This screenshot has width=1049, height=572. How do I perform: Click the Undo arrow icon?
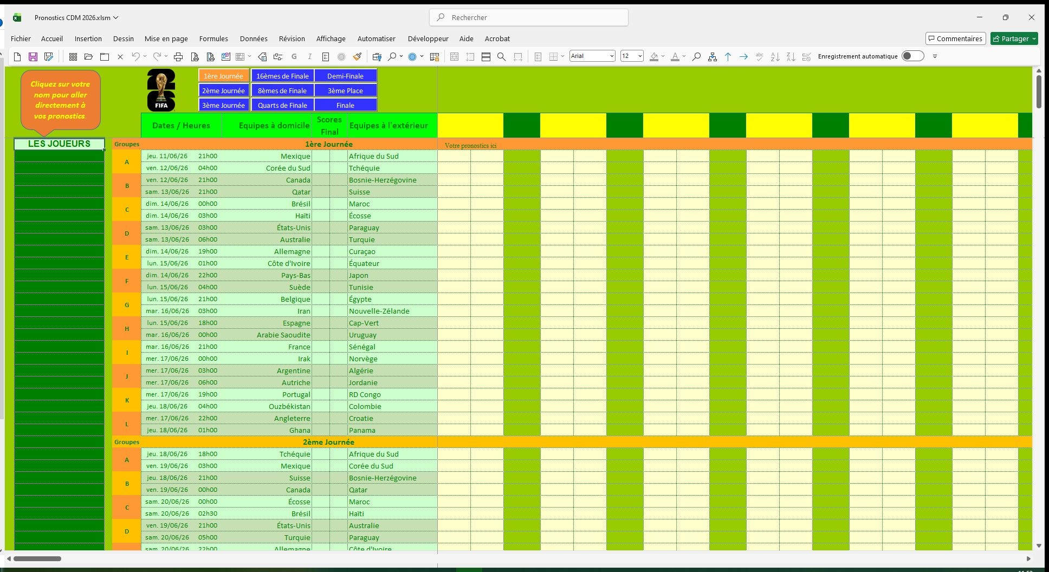135,57
